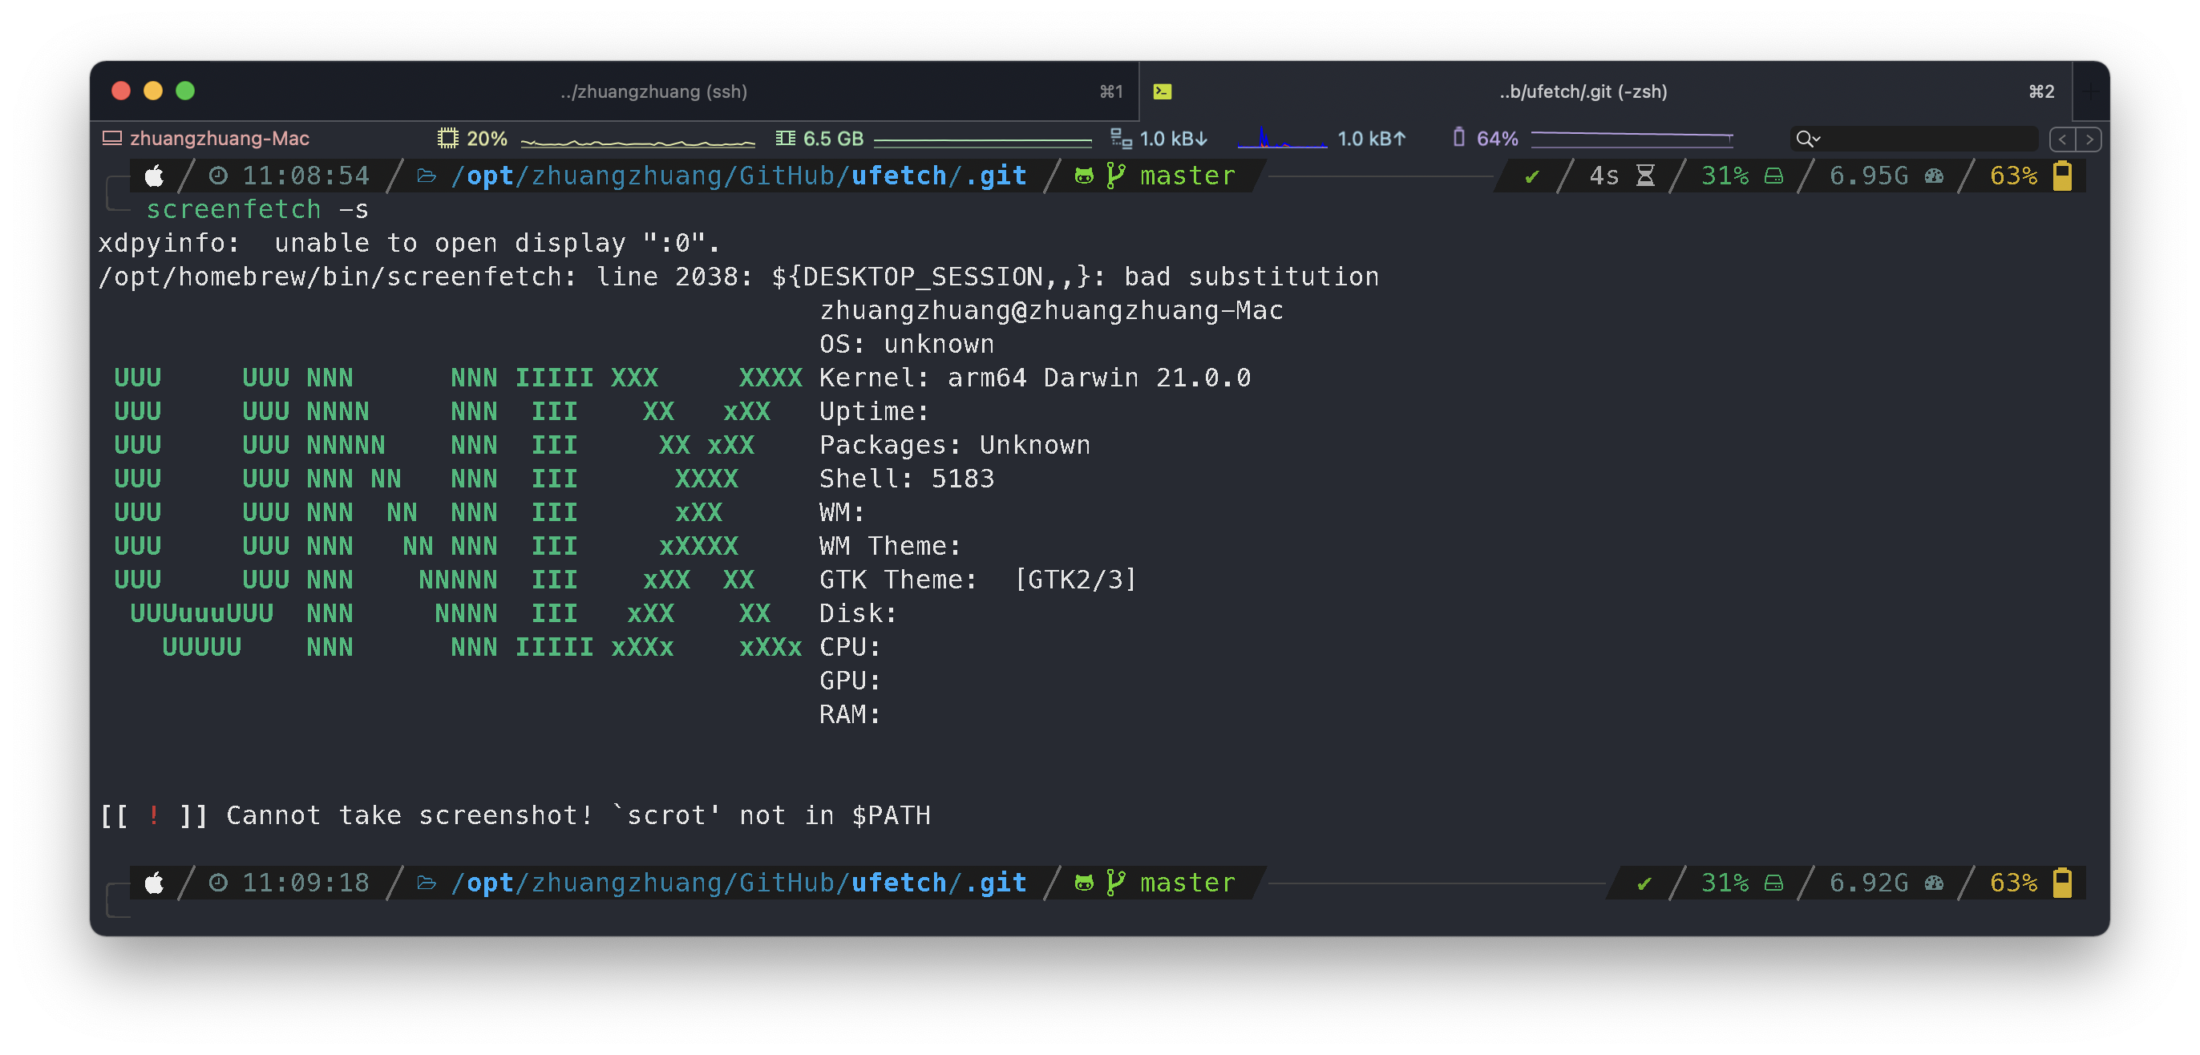Click the network throughput icon beside 1.0 kB↓

point(1121,139)
